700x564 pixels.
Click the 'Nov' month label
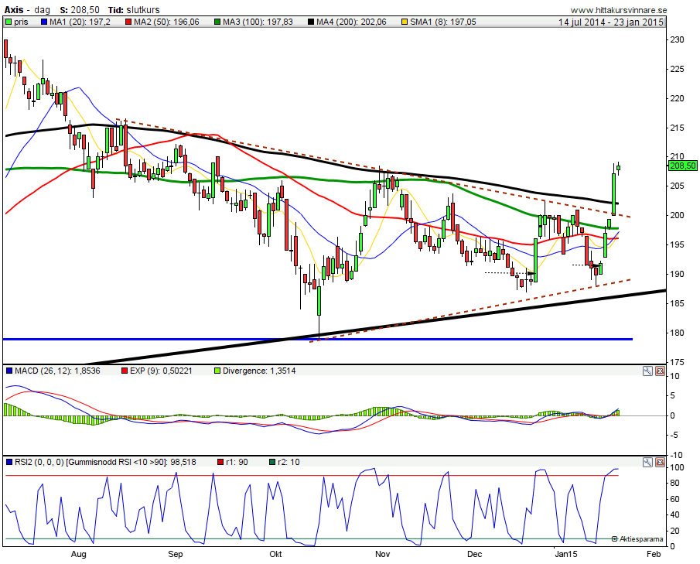(383, 554)
